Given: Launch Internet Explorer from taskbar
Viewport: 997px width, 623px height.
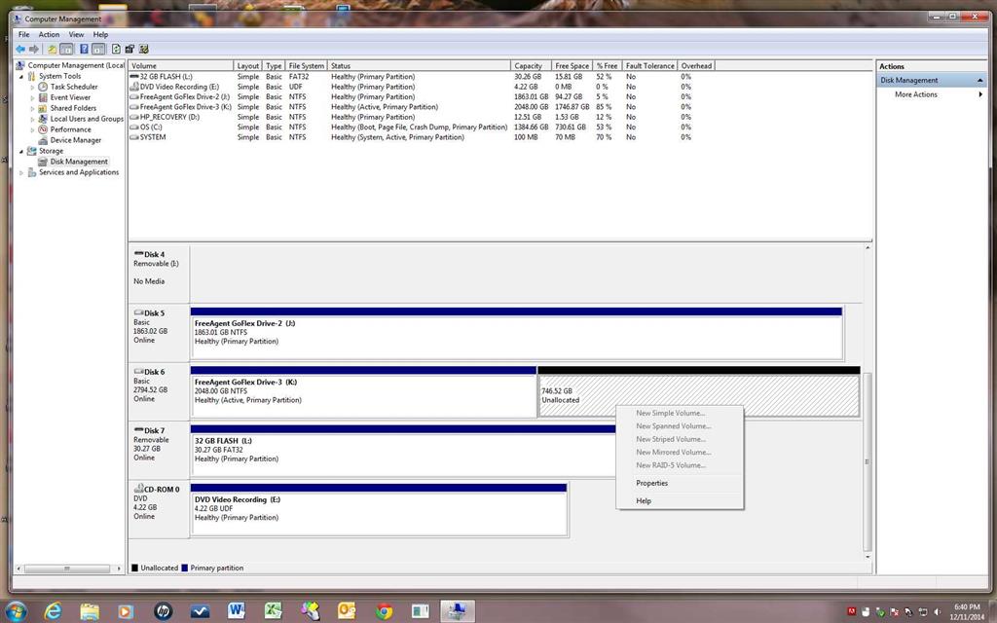Looking at the screenshot, I should pos(53,611).
